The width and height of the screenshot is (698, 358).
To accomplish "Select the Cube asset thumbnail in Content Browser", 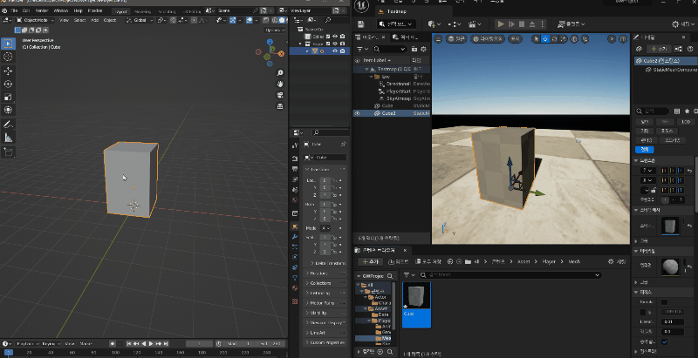I will (417, 305).
